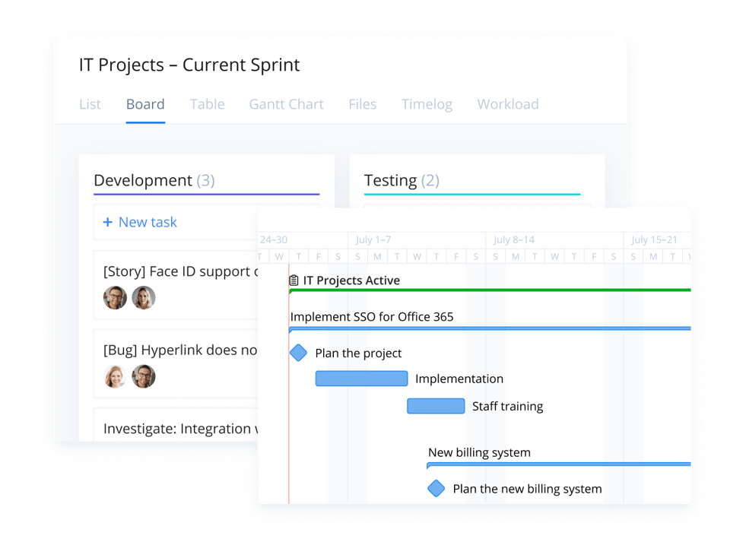Click bearded man avatar on Face ID story
The height and width of the screenshot is (542, 746).
[x=115, y=298]
